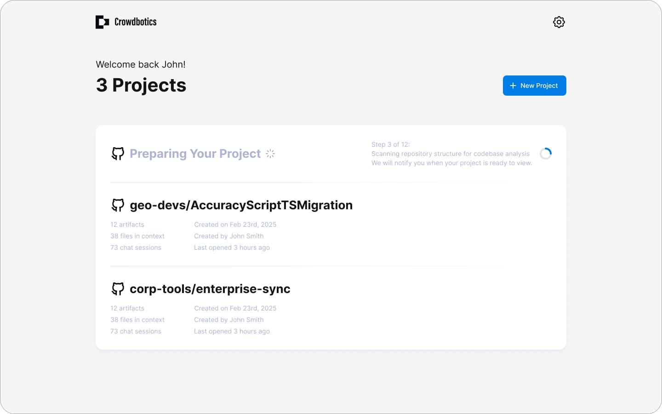Click the 3 Projects heading

coord(141,85)
